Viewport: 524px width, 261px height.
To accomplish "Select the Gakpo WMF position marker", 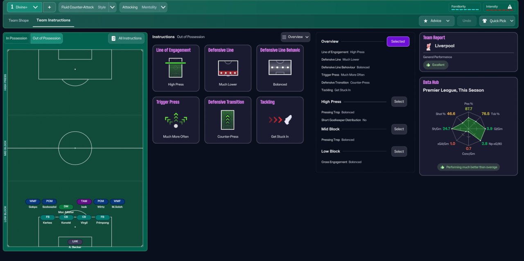I will click(33, 201).
